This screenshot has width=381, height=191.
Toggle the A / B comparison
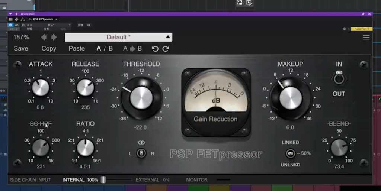[x=105, y=49]
